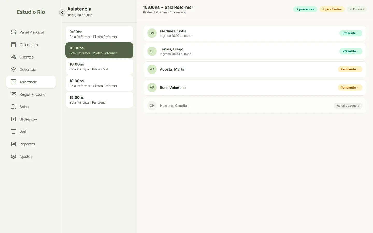The width and height of the screenshot is (373, 233).
Task: Collapse the sidebar with the chevron button
Action: click(62, 12)
